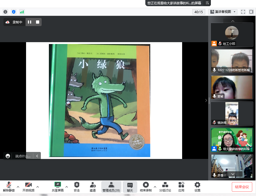Open recording options arrow beside 结束录制
Viewport: 256px width, 196px height.
[x=155, y=187]
